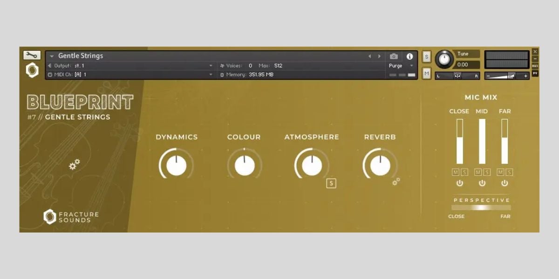559x279 pixels.
Task: Click the L/R pan slider
Action: (x=457, y=76)
